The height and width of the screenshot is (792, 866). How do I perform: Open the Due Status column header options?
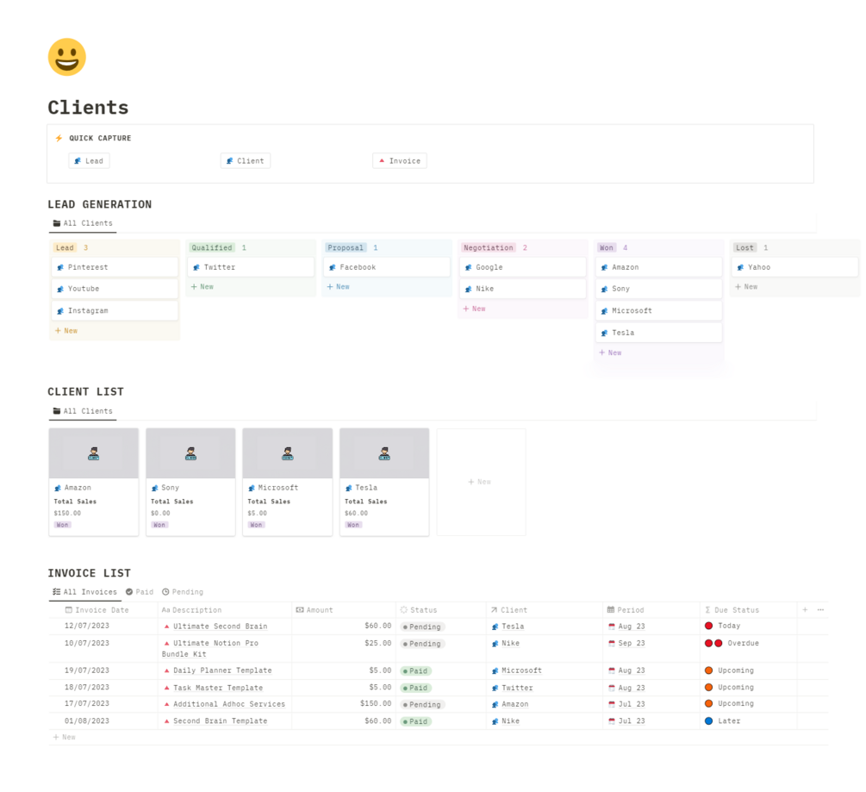click(732, 610)
